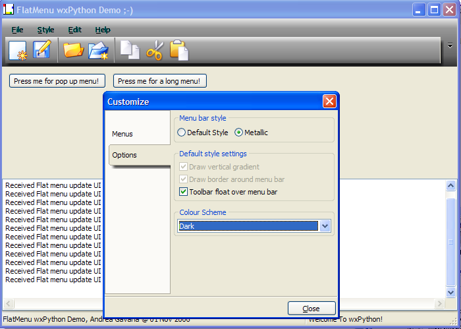Click the Edit document pencil icon
461x329 pixels.
42,50
